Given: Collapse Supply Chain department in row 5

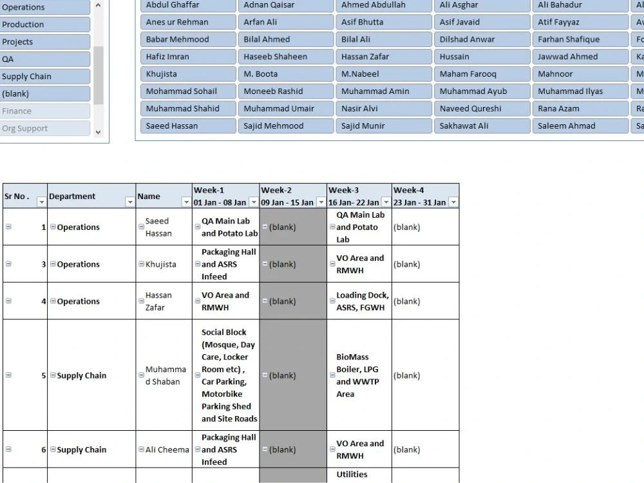Looking at the screenshot, I should tap(53, 375).
